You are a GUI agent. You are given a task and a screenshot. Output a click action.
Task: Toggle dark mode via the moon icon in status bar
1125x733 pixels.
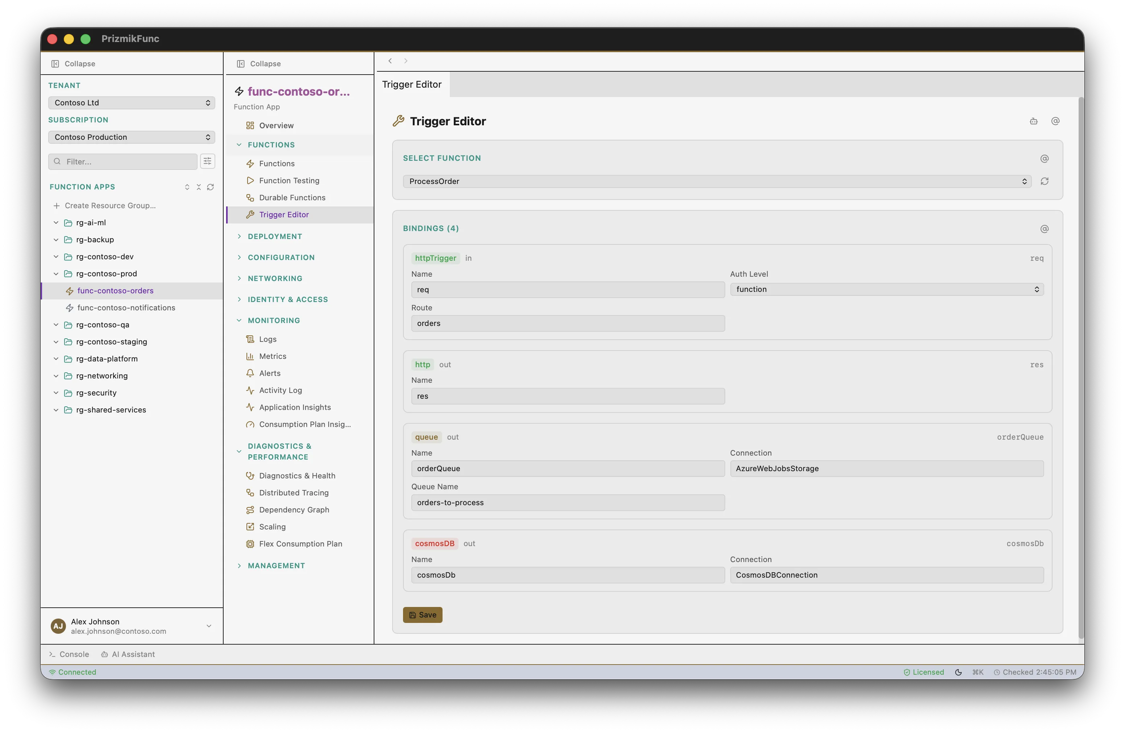pyautogui.click(x=958, y=671)
